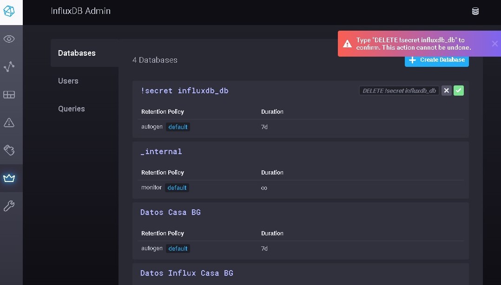Screen dimensions: 501x285
Task: Click autogen policy under !secret influxdb_db
Action: pyautogui.click(x=152, y=127)
